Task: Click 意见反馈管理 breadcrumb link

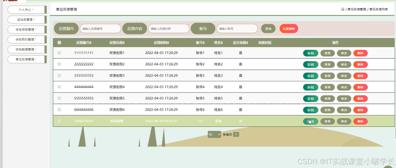Action: pos(357,9)
